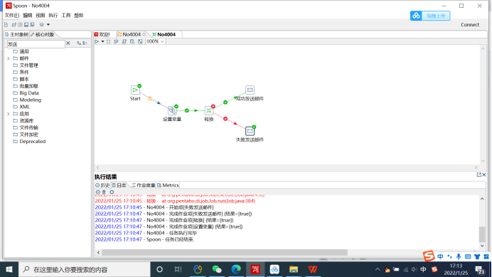Open the 执行 menu
The height and width of the screenshot is (277, 492).
pyautogui.click(x=53, y=15)
